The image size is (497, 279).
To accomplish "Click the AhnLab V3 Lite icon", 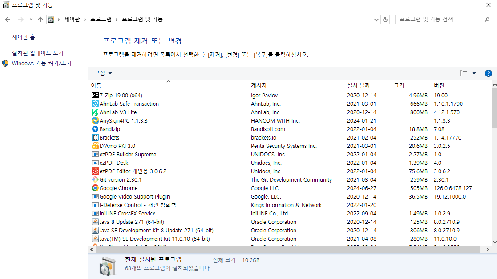I will pos(95,112).
